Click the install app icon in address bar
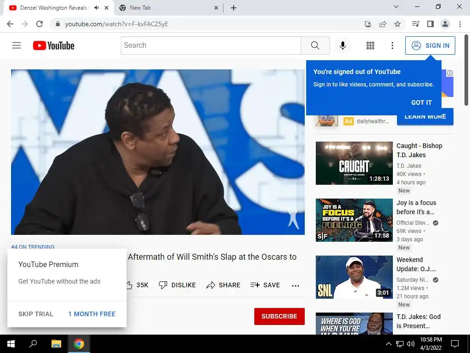470x353 pixels. coord(368,24)
